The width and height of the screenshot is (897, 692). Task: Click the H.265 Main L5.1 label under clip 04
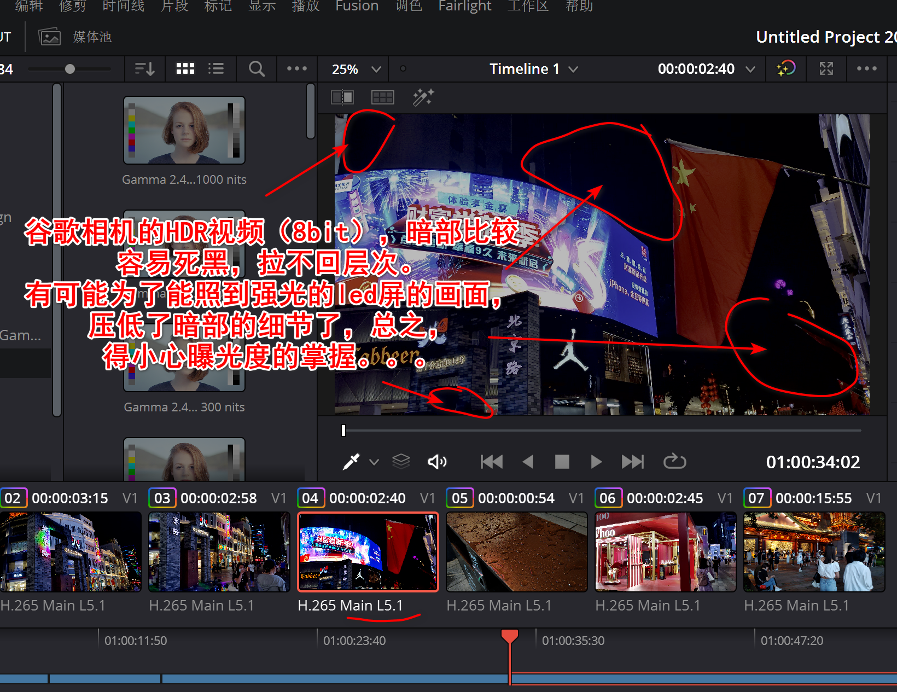click(350, 606)
